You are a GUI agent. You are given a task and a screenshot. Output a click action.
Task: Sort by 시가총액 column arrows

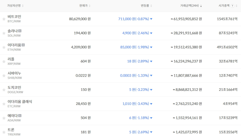coord(236,6)
